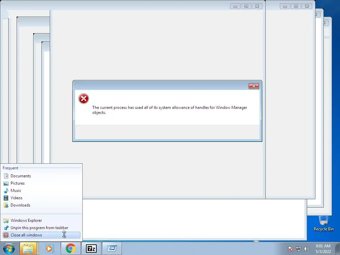Close the large front blank window
Image resolution: width=340 pixels, height=255 pixels.
[x=257, y=6]
